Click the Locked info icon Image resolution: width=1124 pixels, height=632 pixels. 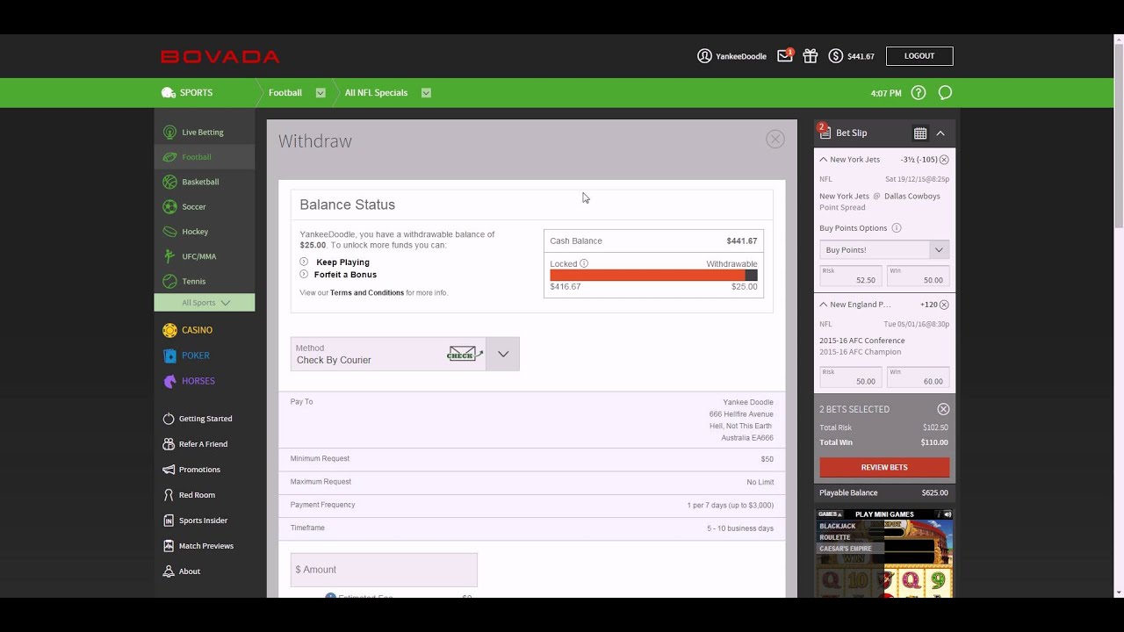[x=584, y=263]
